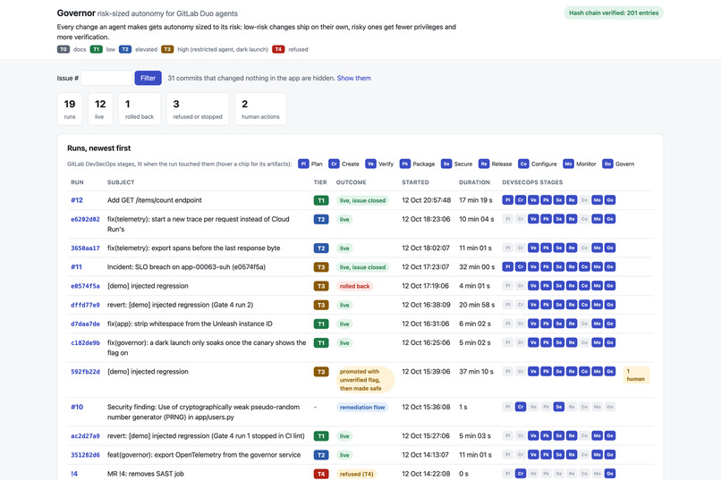Screen dimensions: 721x480
Task: Click the Ve chip in run e6202d02 row
Action: tap(533, 219)
